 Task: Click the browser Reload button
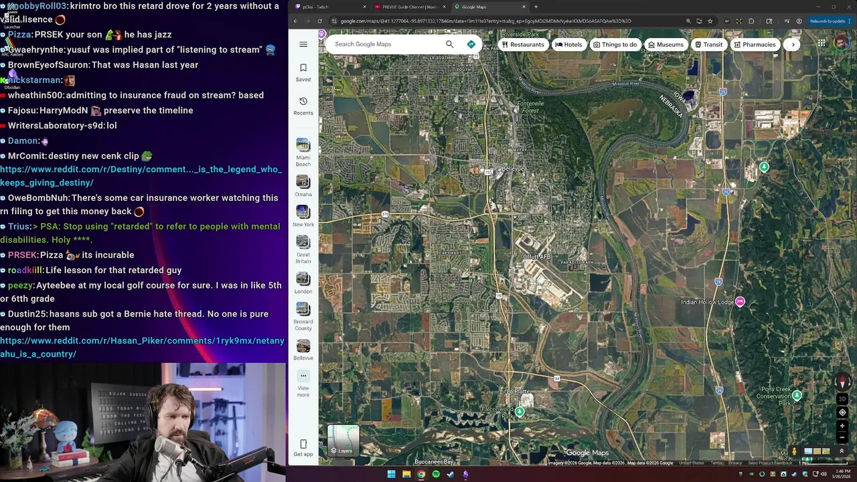point(320,21)
